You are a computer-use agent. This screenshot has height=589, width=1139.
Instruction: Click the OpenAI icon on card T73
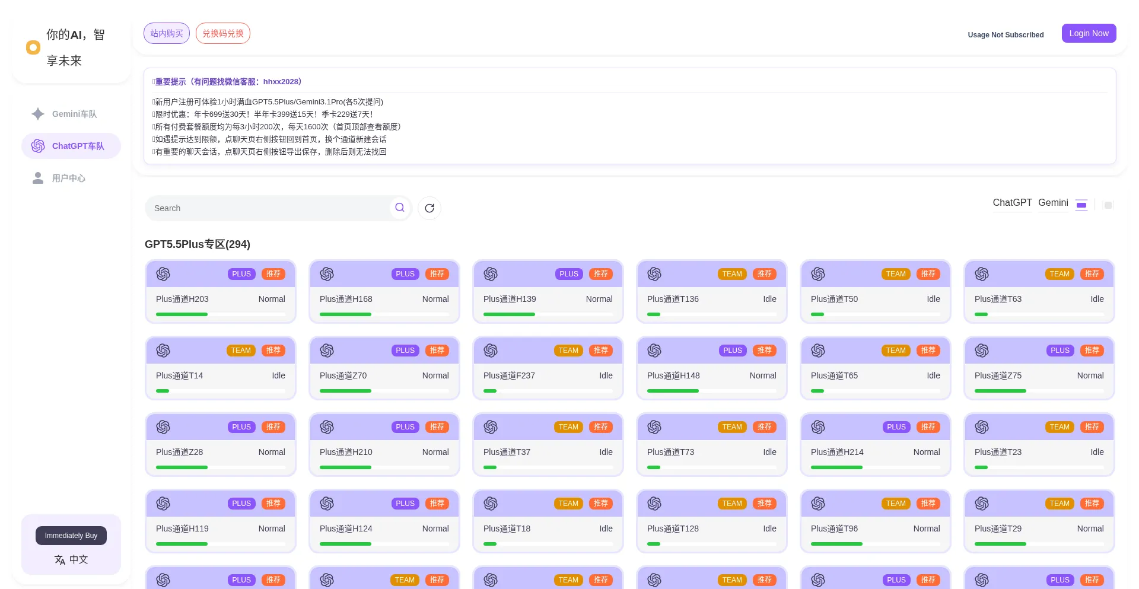[x=654, y=427]
